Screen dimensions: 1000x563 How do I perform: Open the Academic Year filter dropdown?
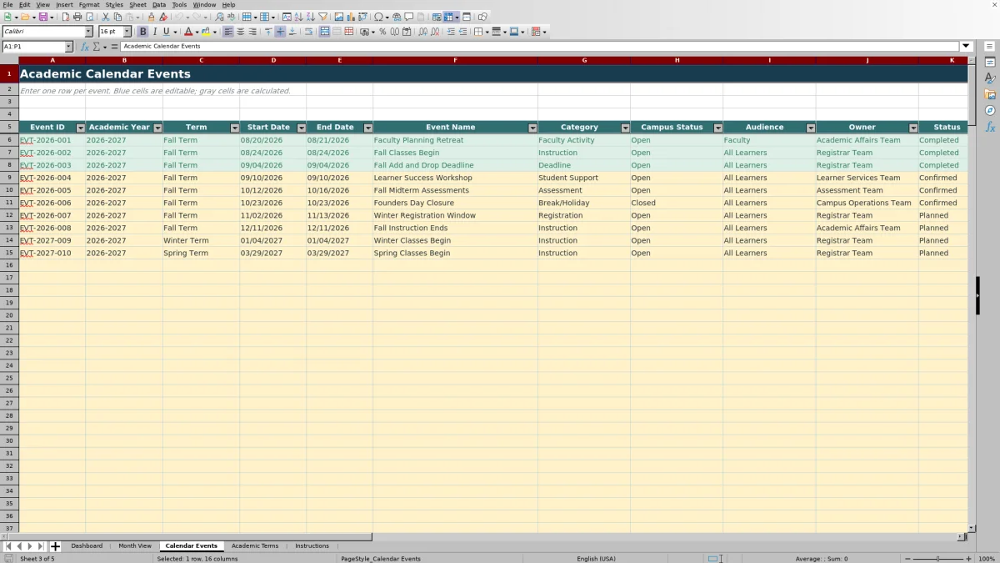pyautogui.click(x=157, y=128)
